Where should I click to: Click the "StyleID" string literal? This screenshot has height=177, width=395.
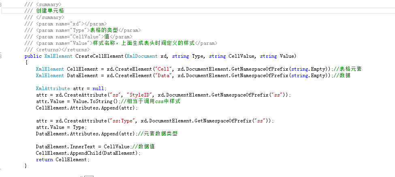[140, 95]
